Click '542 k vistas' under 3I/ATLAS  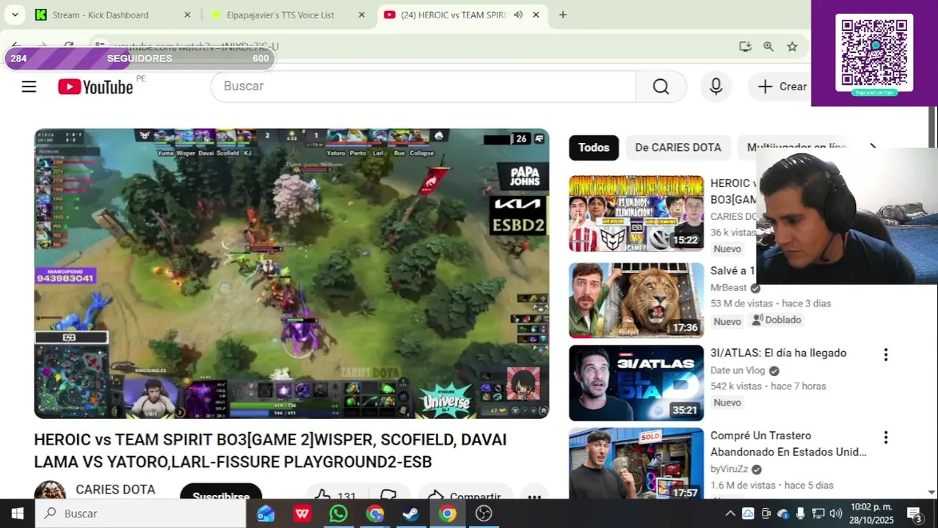coord(736,386)
